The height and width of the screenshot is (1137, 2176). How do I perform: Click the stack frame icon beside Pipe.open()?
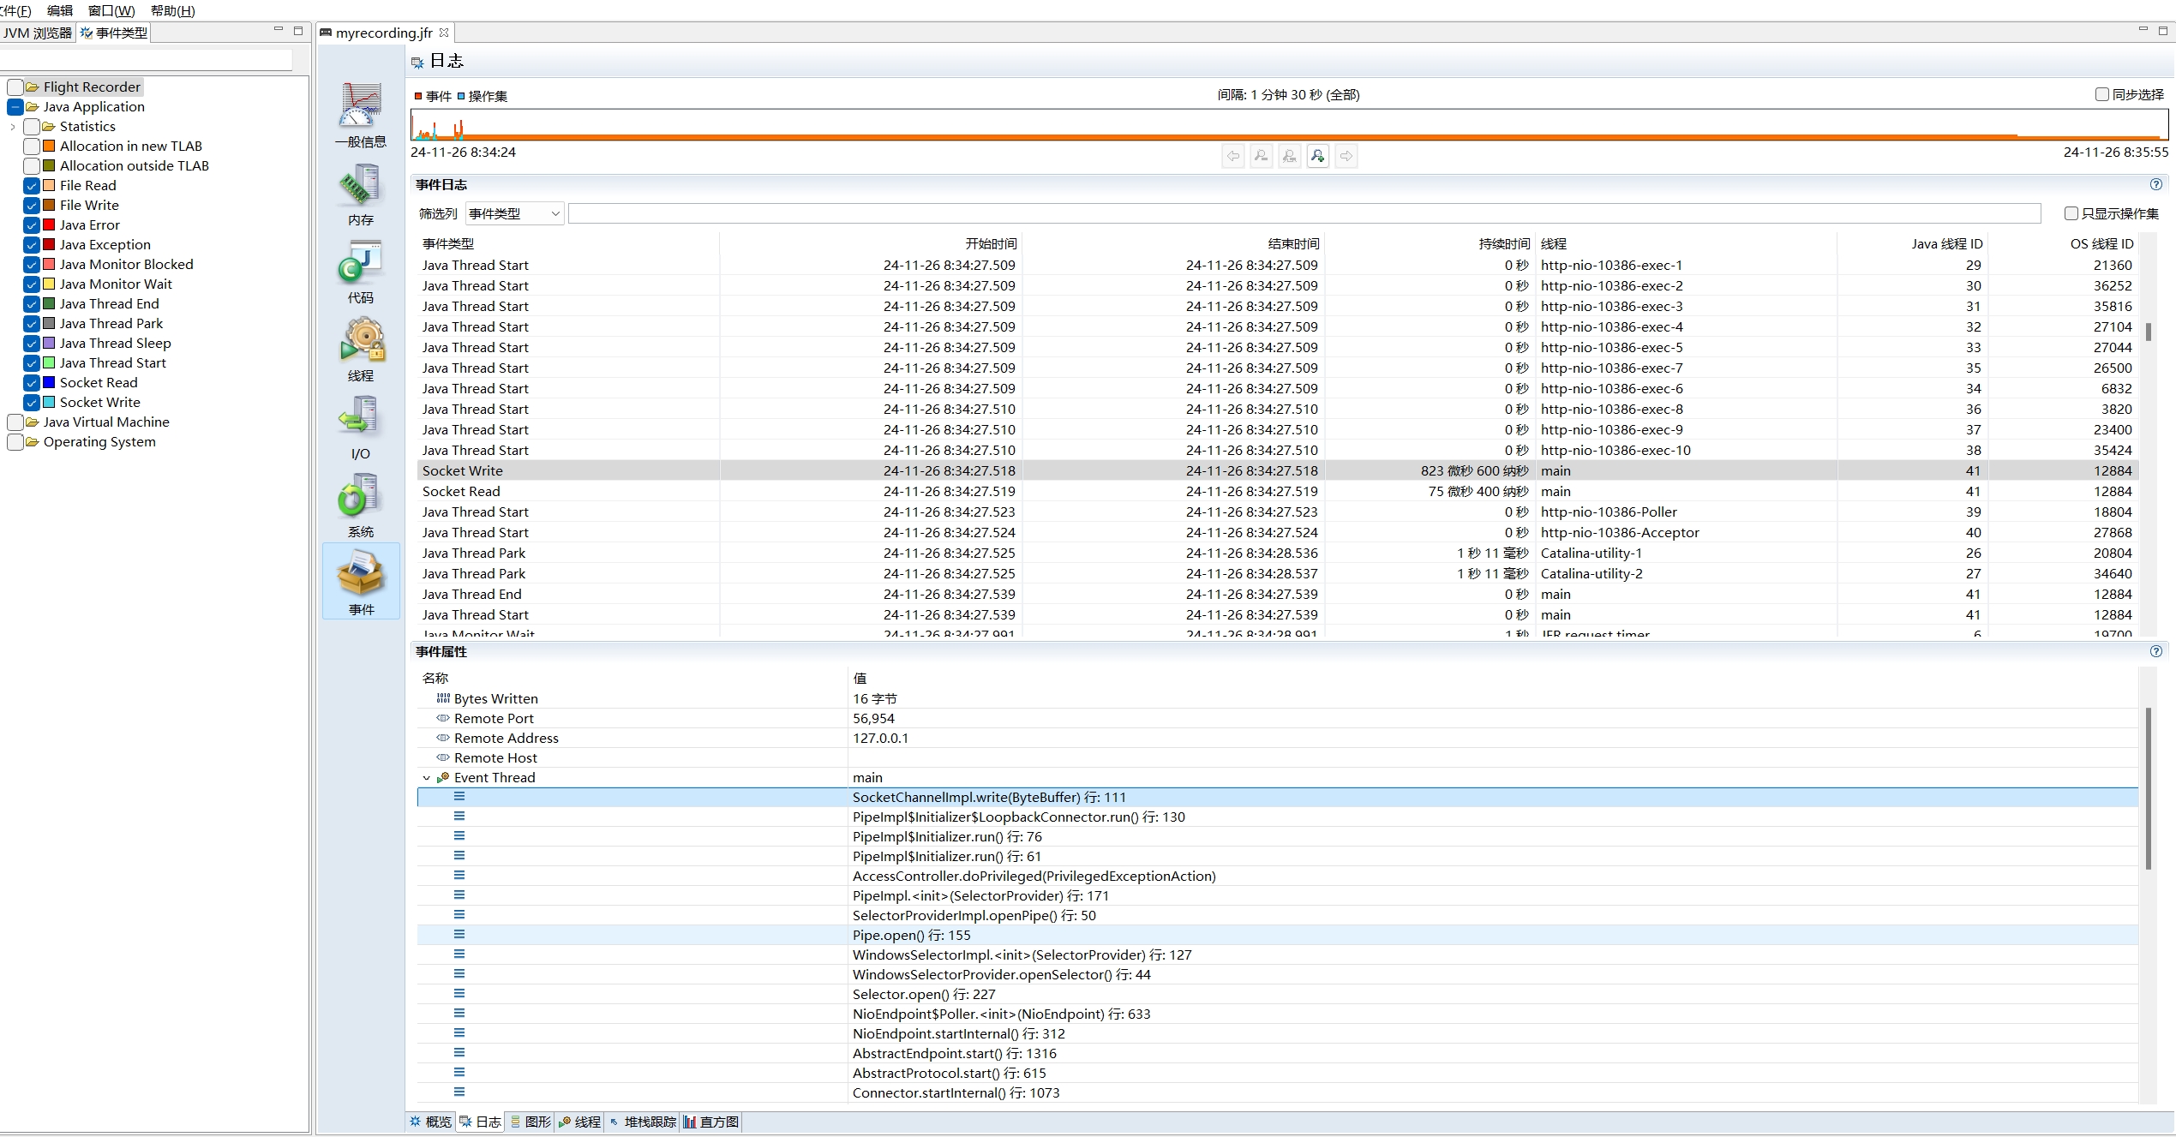459,935
